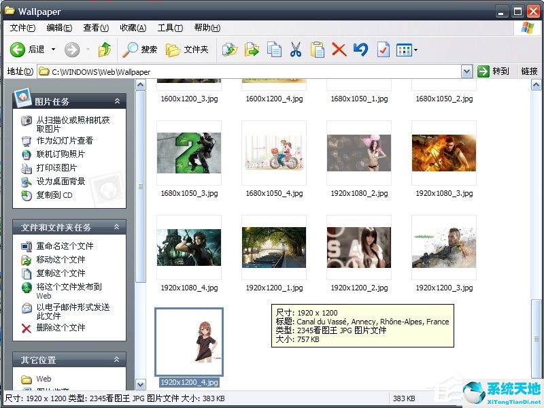The height and width of the screenshot is (408, 544).
Task: Select the 1920x1200_4.jpg anime thumbnail
Action: coord(188,342)
